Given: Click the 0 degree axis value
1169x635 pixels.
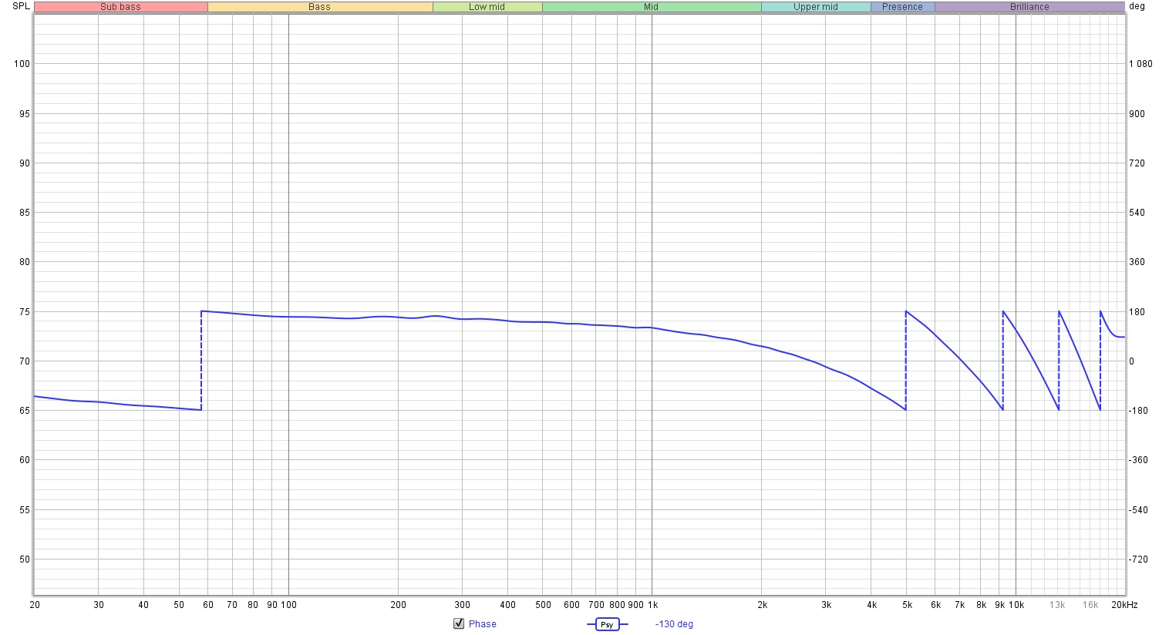Looking at the screenshot, I should tap(1132, 361).
